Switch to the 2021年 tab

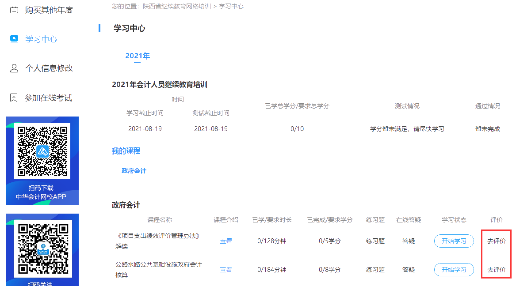click(x=138, y=56)
